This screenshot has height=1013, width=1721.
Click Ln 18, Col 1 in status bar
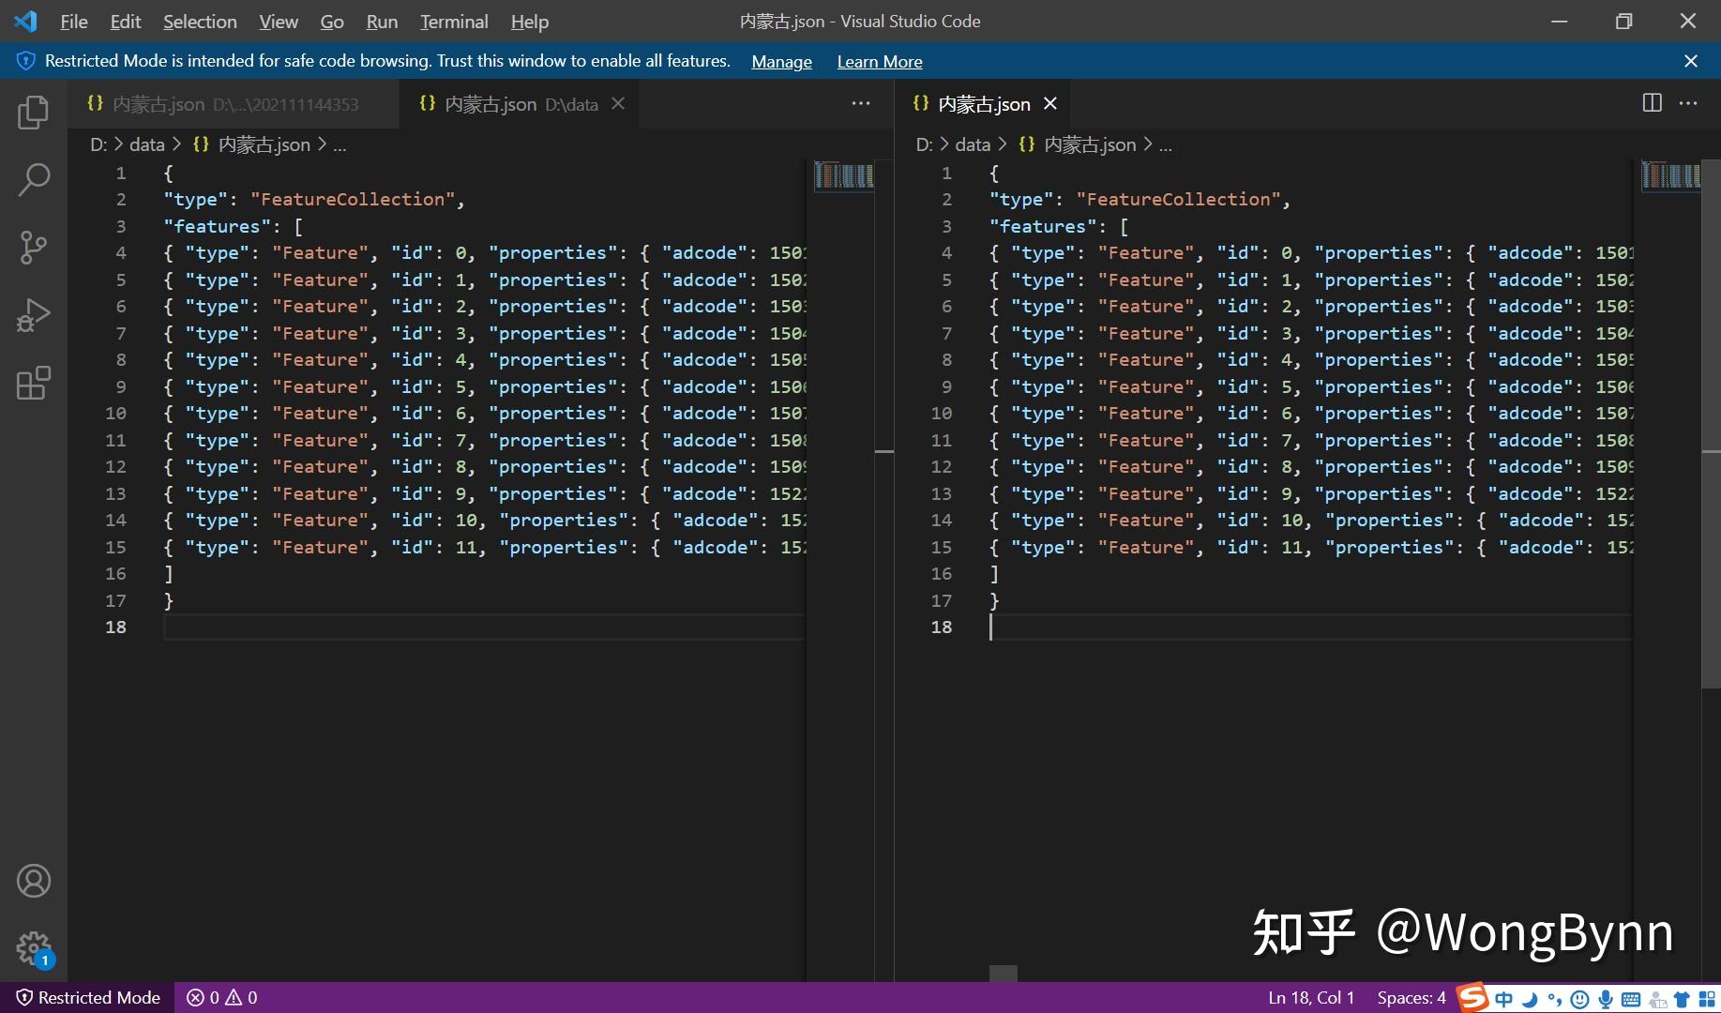(x=1311, y=998)
